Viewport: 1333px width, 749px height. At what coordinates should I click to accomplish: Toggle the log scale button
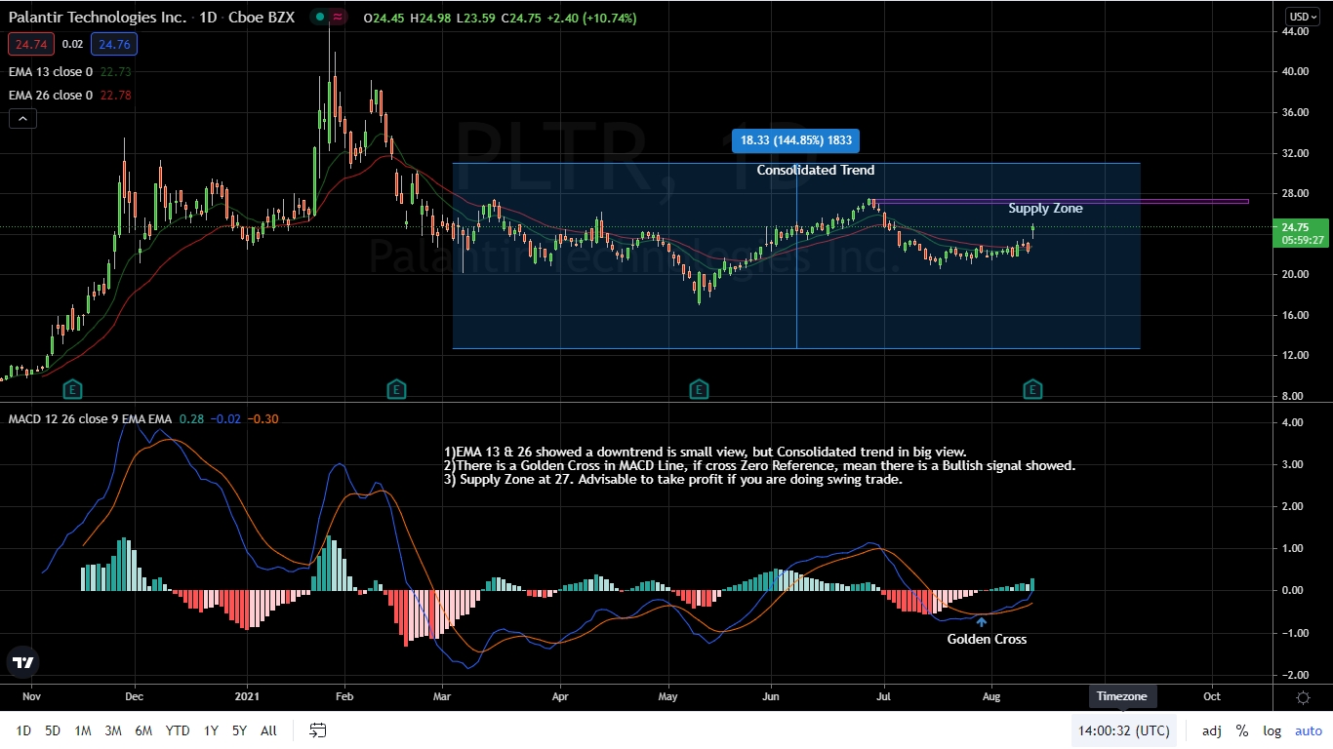1272,730
